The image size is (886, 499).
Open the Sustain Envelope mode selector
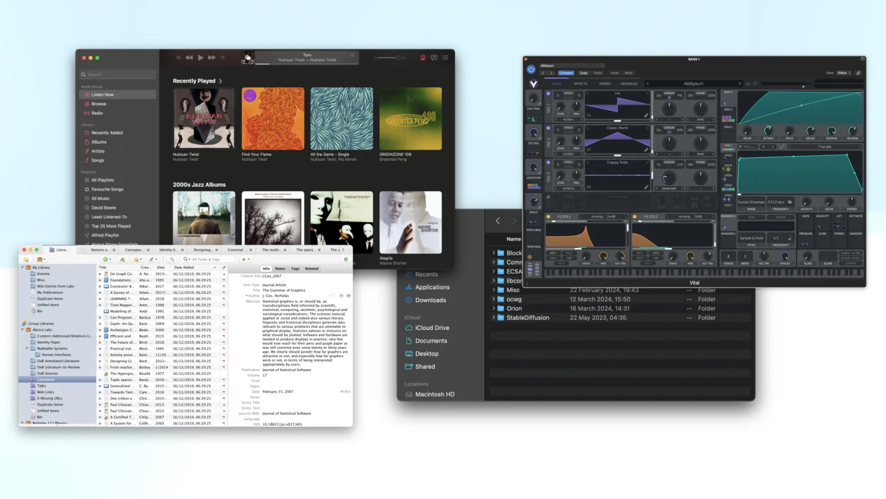pos(751,202)
